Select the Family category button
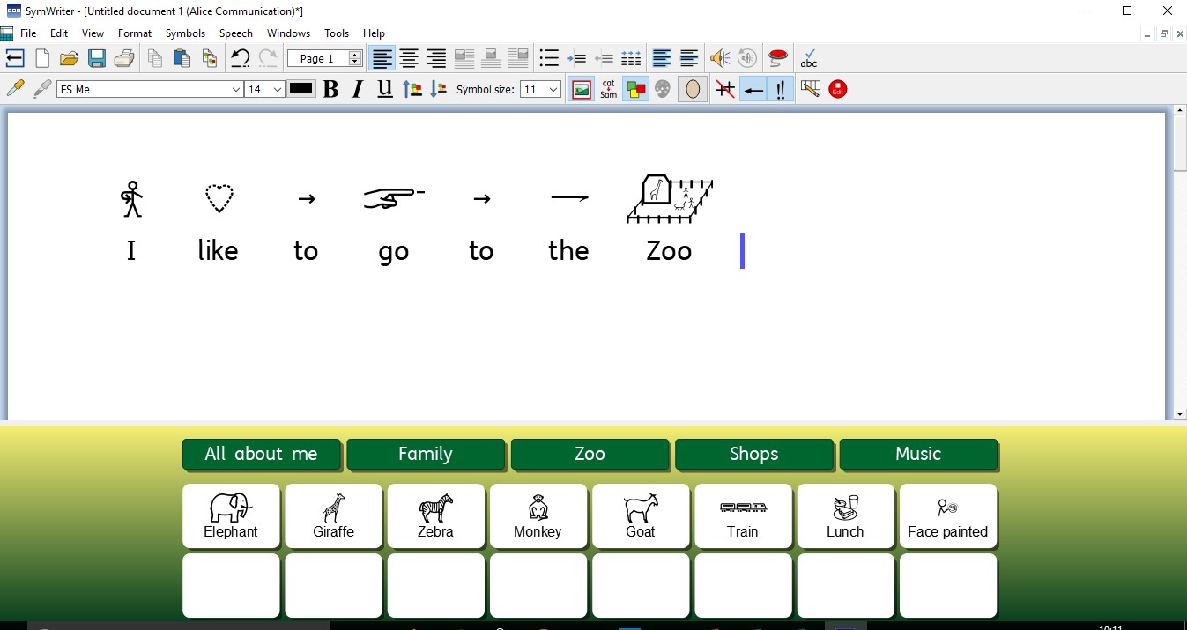The width and height of the screenshot is (1187, 630). tap(425, 454)
